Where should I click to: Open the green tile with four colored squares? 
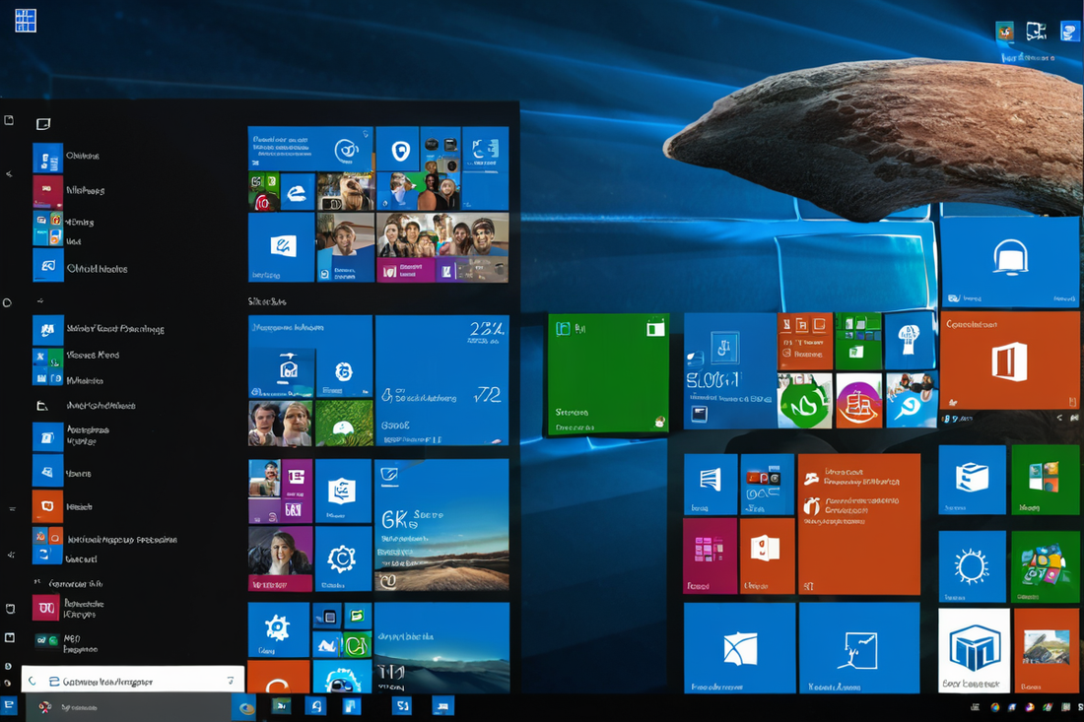click(1045, 480)
